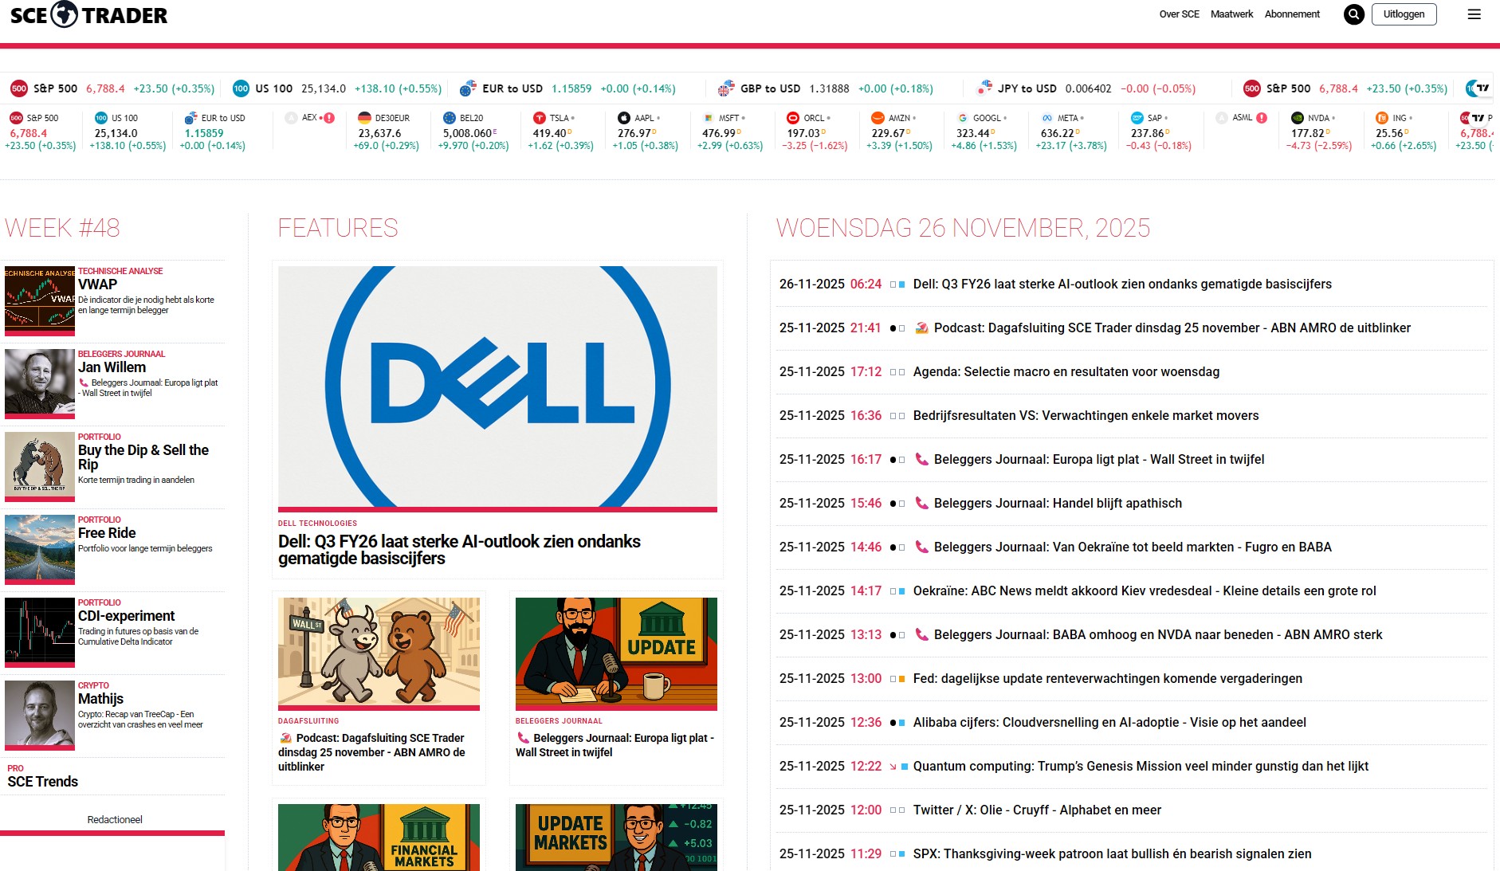Open the Free Ride portfolio link
The width and height of the screenshot is (1500, 871).
click(107, 533)
